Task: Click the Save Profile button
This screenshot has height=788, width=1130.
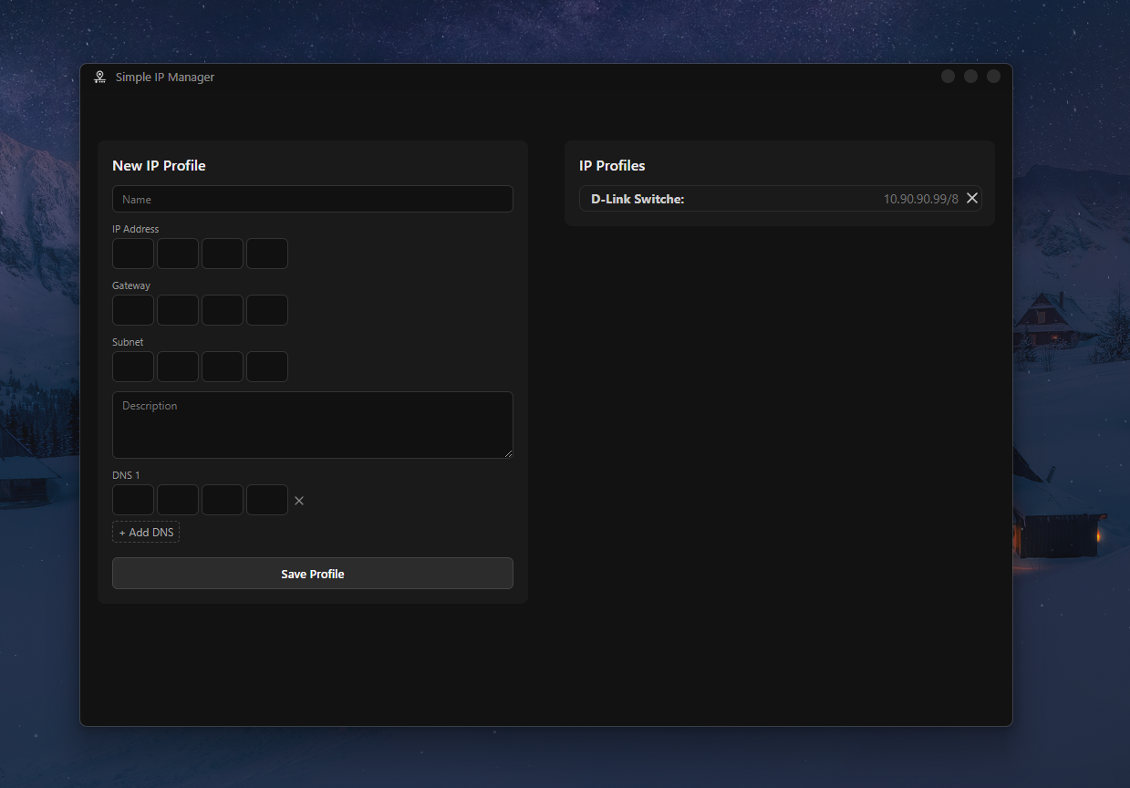Action: pyautogui.click(x=312, y=574)
